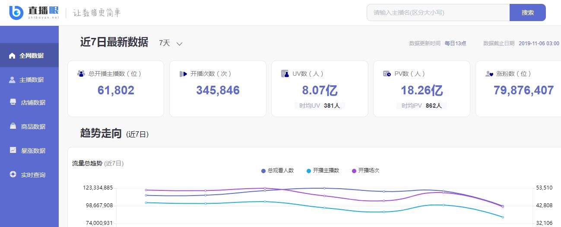The image size is (561, 227).
Task: Click the 32,106 right axis label
Action: (x=544, y=223)
